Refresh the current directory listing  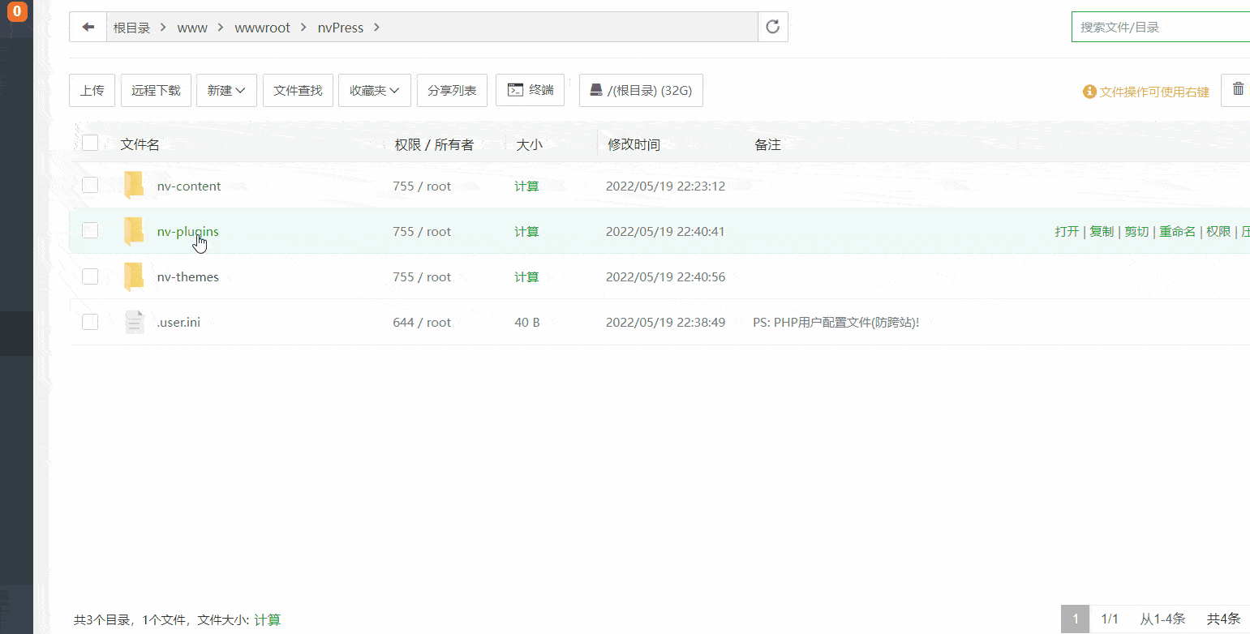[773, 27]
